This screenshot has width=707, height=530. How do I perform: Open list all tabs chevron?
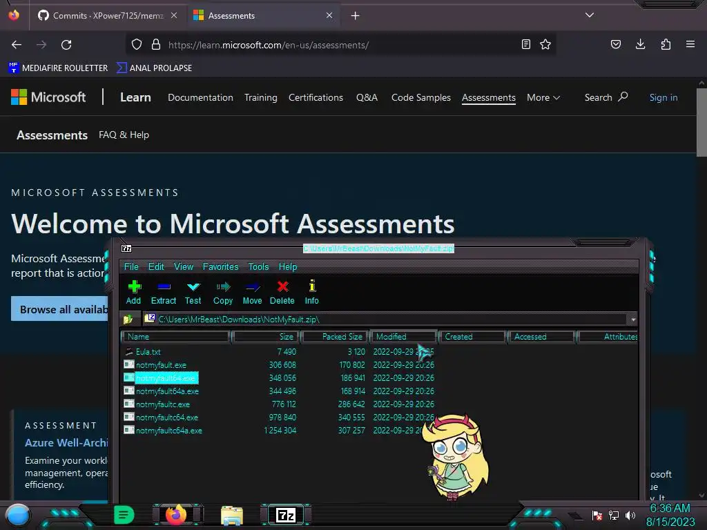point(590,15)
